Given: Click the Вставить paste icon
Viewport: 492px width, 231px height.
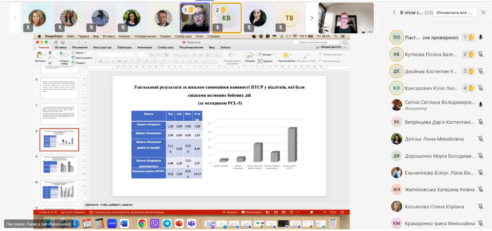Looking at the screenshot, I should coord(40,55).
